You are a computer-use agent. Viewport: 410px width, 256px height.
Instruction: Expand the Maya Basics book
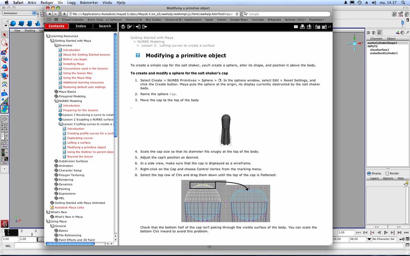click(56, 92)
